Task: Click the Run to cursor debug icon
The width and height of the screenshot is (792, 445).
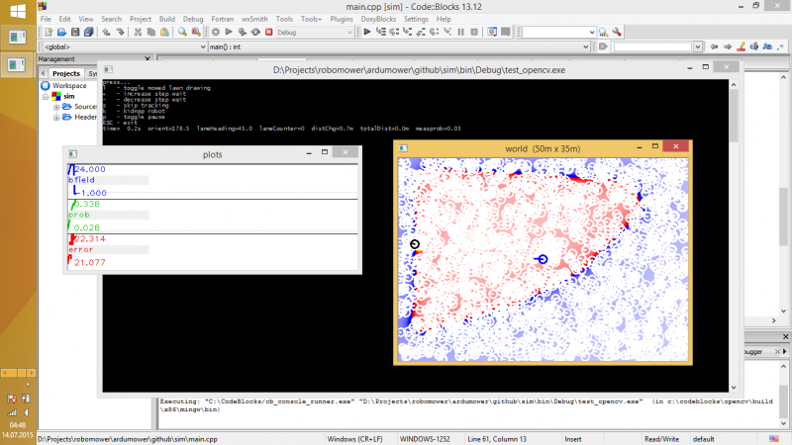Action: tap(381, 32)
